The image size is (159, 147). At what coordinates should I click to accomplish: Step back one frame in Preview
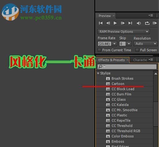(x=108, y=23)
